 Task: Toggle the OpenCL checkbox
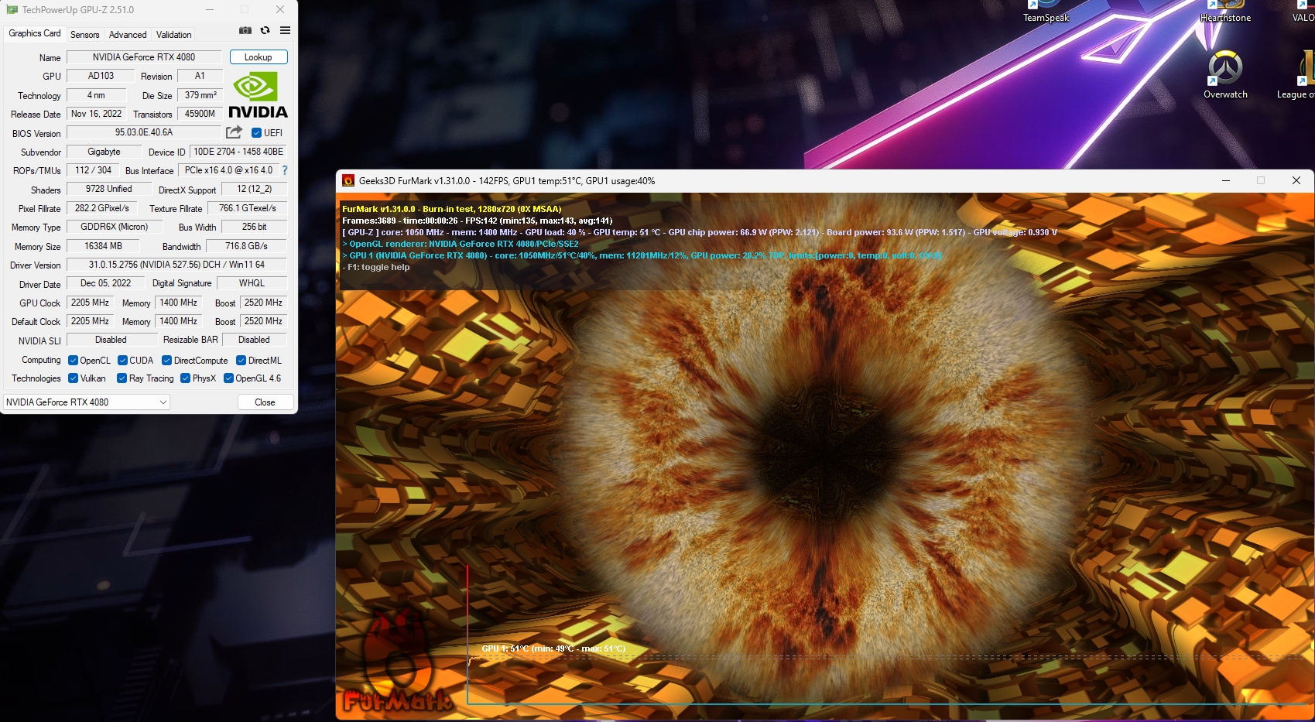point(73,360)
